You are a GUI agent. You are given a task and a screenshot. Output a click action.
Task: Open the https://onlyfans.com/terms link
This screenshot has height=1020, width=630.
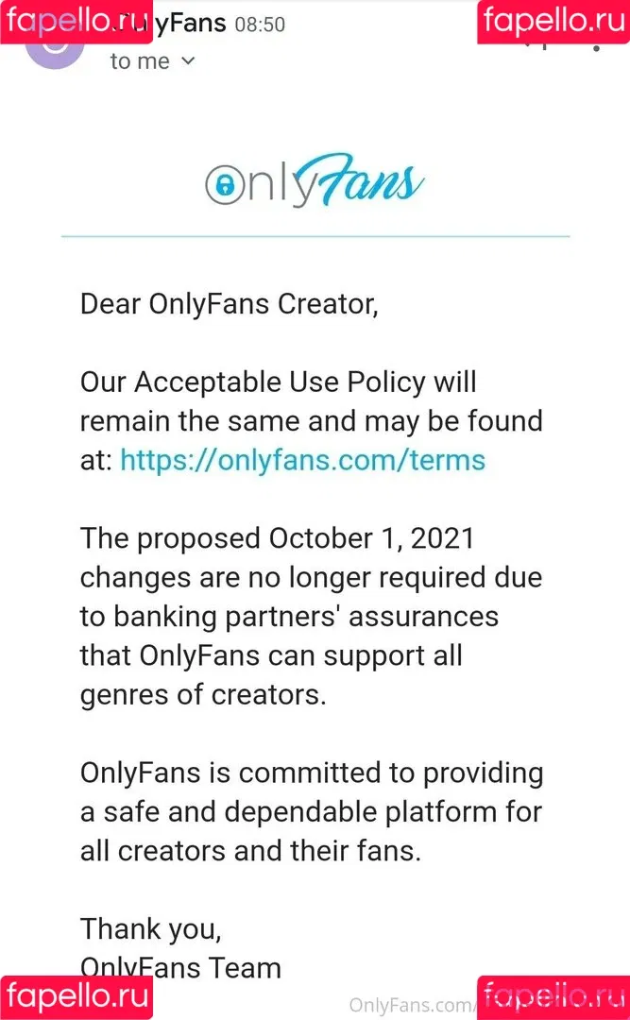tap(302, 461)
